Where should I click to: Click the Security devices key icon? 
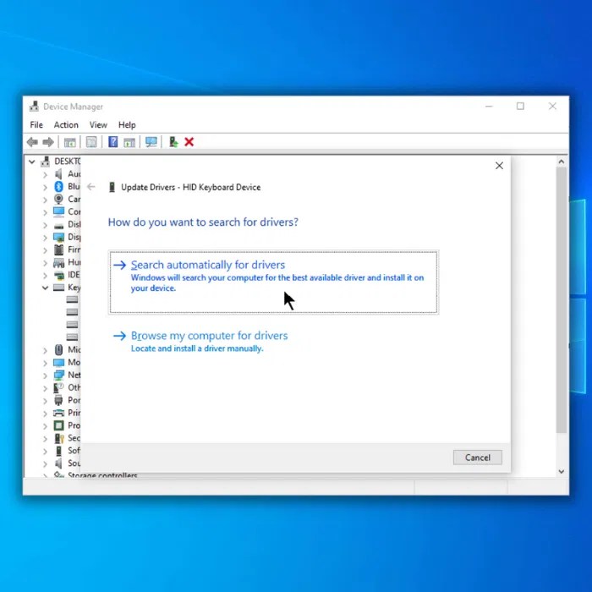(59, 438)
